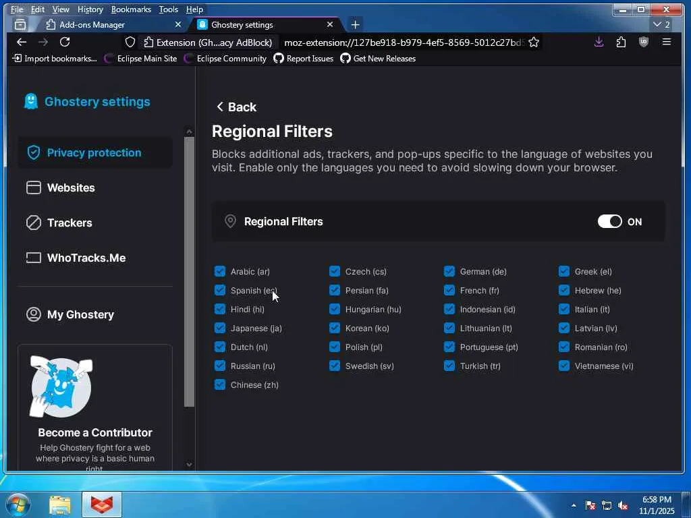Uncheck the Greek (el) checkbox
The height and width of the screenshot is (518, 691).
pos(563,271)
